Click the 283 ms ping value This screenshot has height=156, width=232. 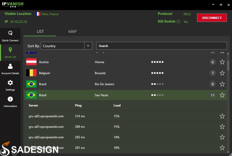pos(80,137)
